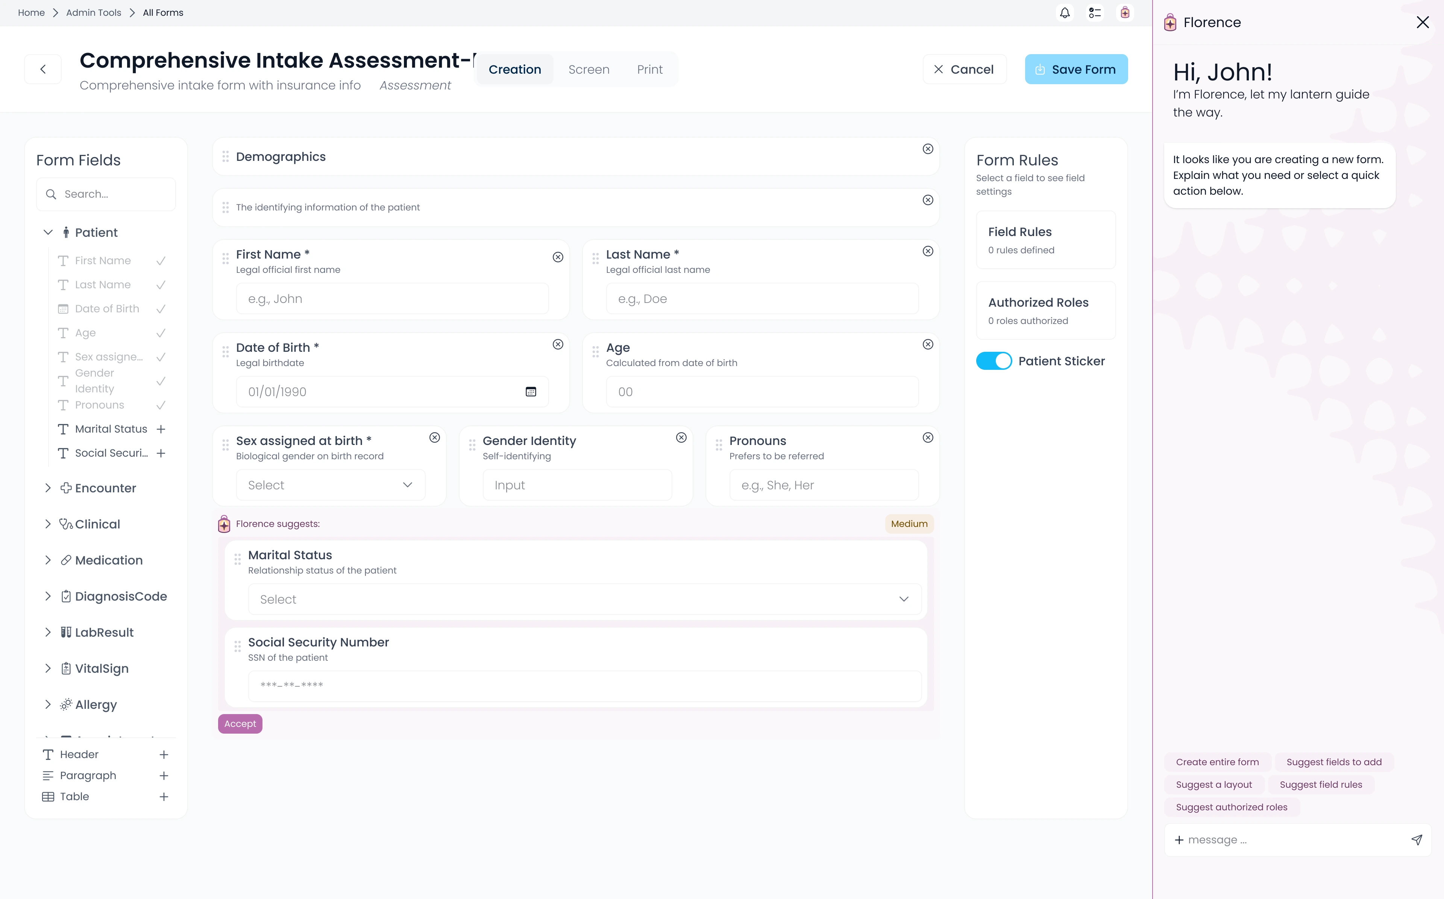Expand the LabResult field group
The height and width of the screenshot is (899, 1444).
(48, 632)
